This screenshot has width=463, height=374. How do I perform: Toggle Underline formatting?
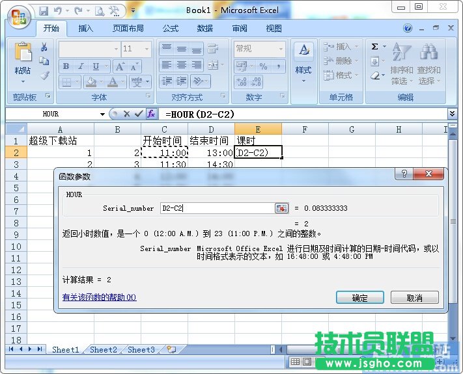coord(96,66)
